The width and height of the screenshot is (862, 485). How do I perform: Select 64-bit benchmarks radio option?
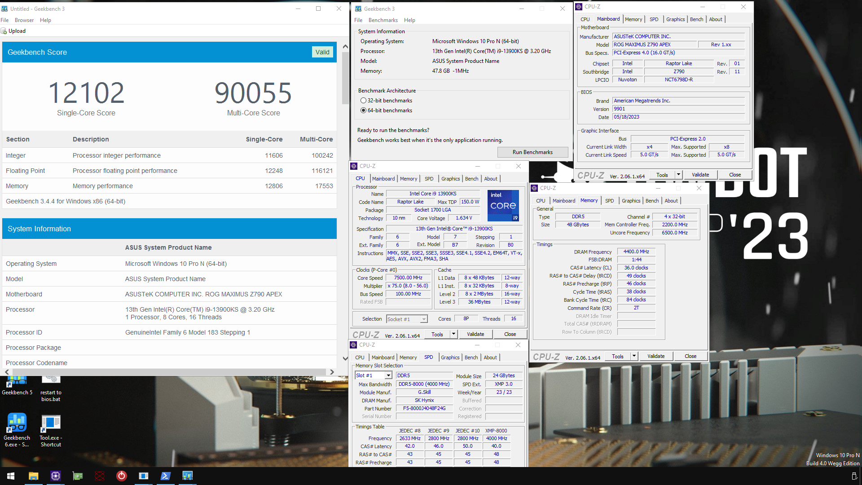(364, 110)
